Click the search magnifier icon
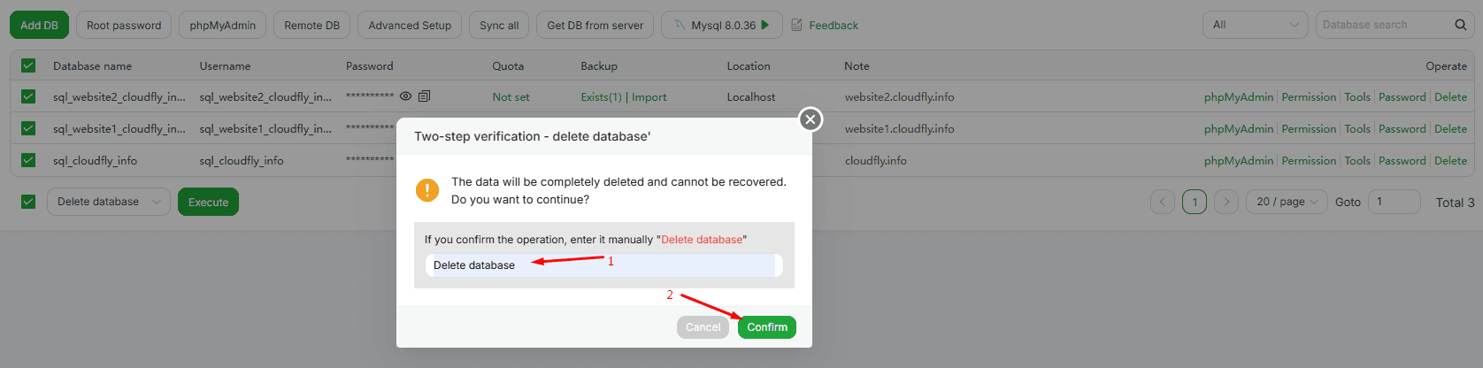This screenshot has height=368, width=1483. 1460,25
